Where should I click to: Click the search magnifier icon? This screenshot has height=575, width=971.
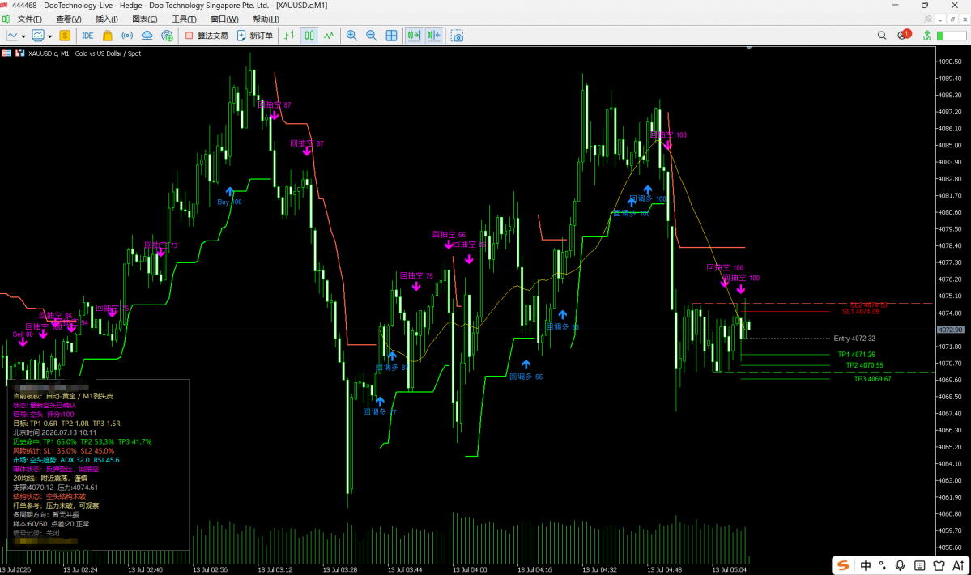point(882,36)
